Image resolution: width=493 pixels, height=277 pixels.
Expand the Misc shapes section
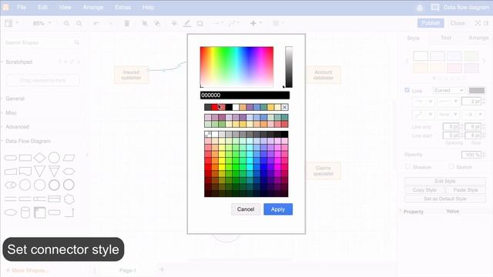[11, 113]
